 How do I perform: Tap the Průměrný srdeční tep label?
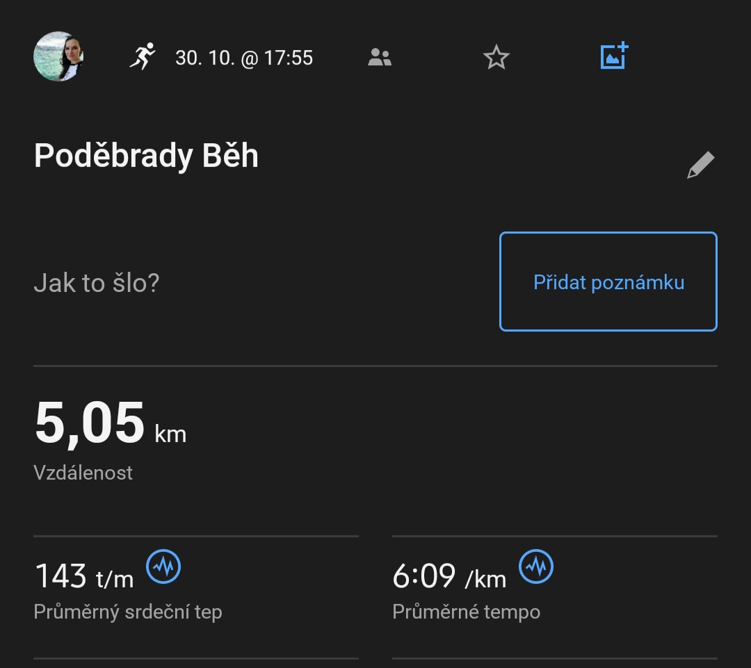pos(127,612)
